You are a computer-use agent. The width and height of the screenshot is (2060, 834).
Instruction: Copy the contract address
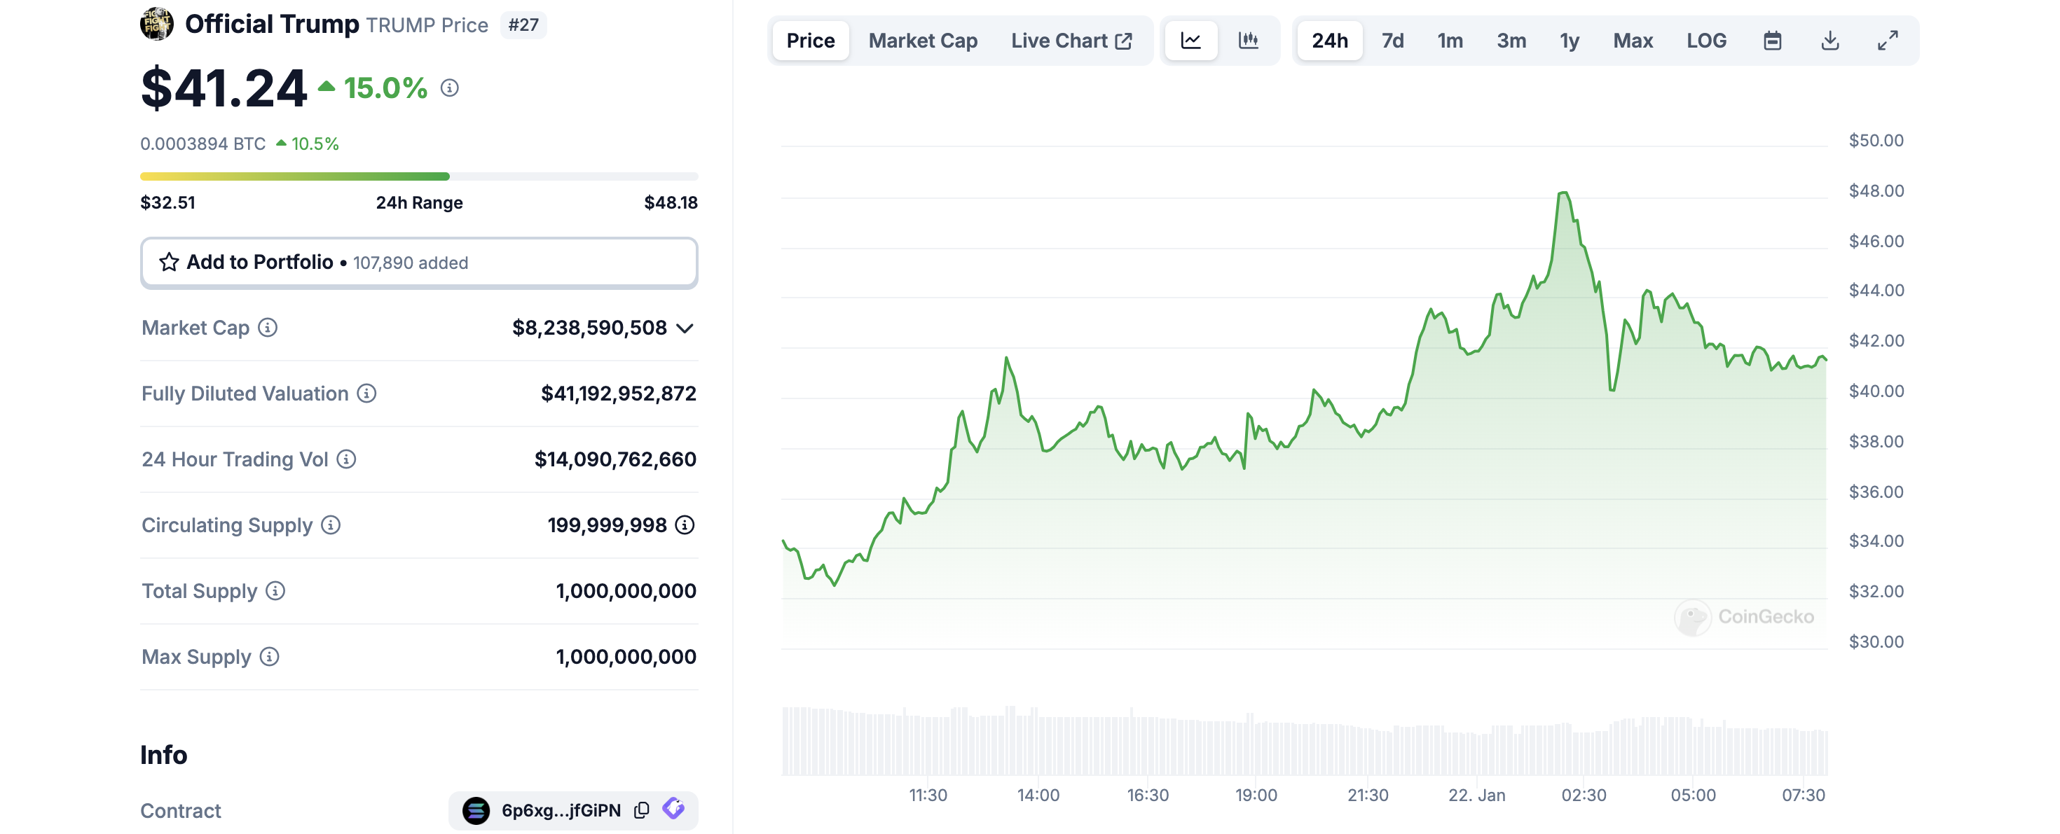[x=642, y=810]
